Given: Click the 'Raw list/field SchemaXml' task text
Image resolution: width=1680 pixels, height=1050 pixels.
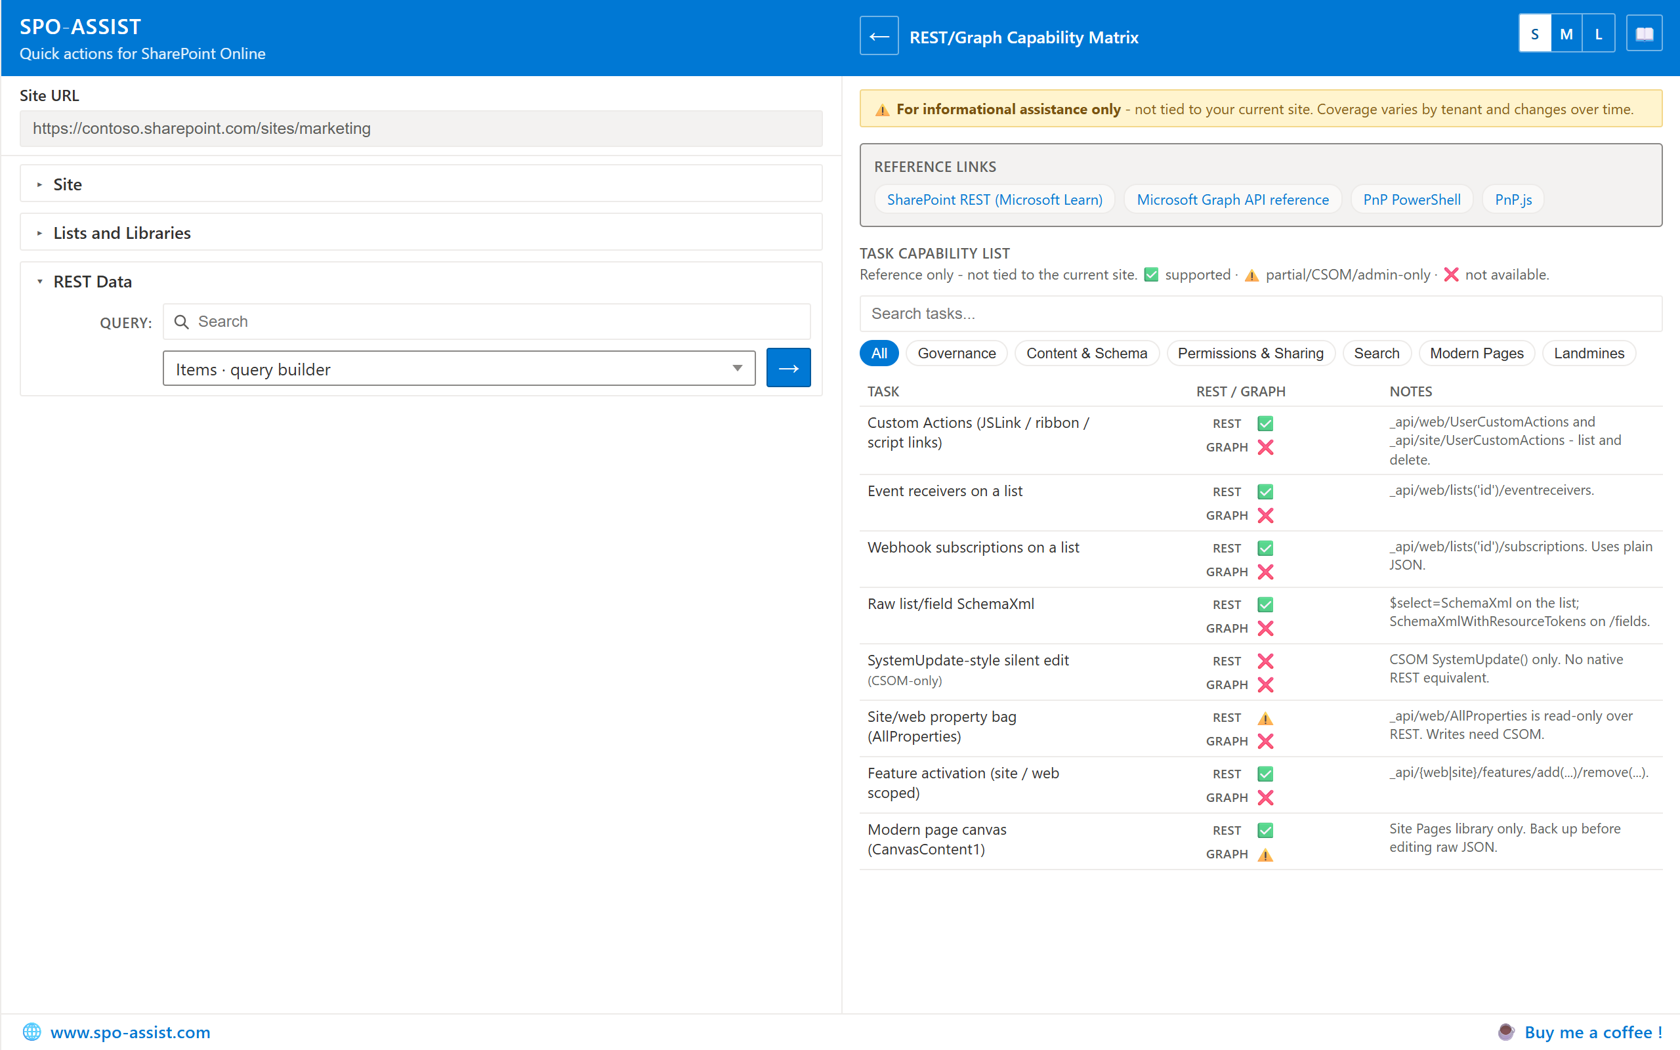Looking at the screenshot, I should pyautogui.click(x=950, y=604).
